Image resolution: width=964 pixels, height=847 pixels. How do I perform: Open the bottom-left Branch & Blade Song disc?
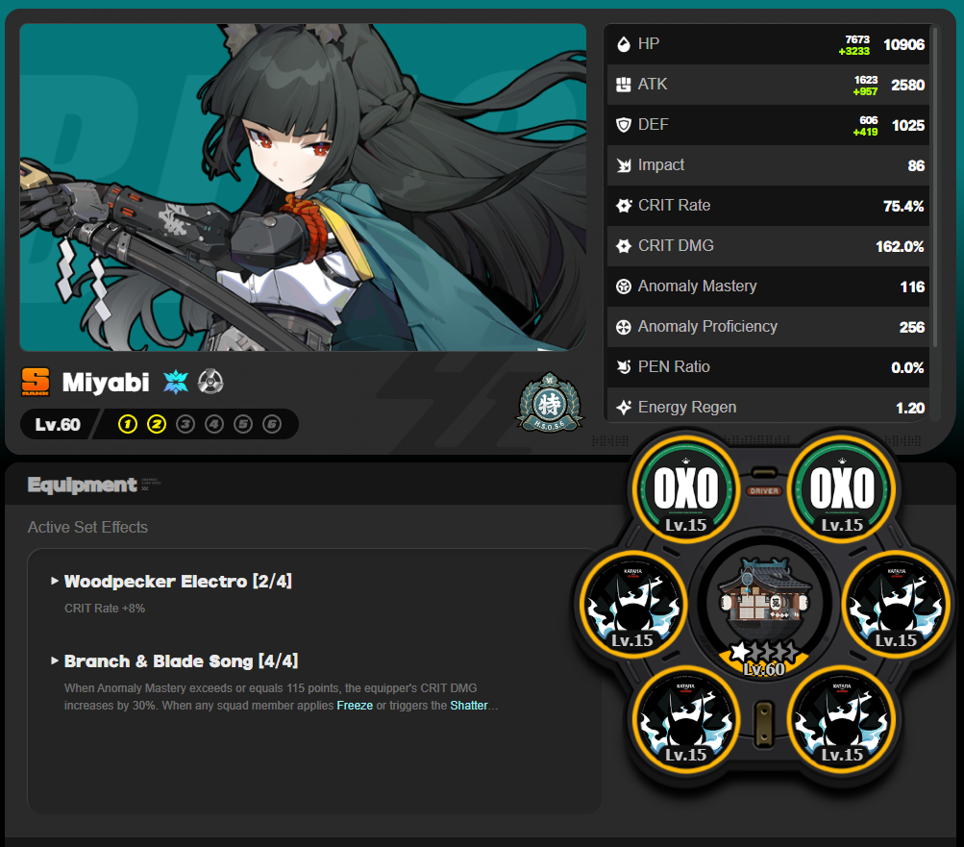pos(686,720)
